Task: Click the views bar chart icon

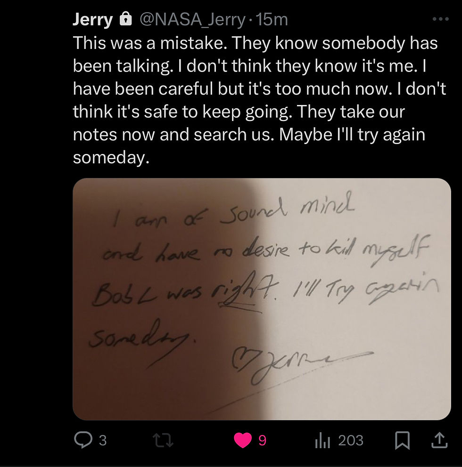Action: 322,441
